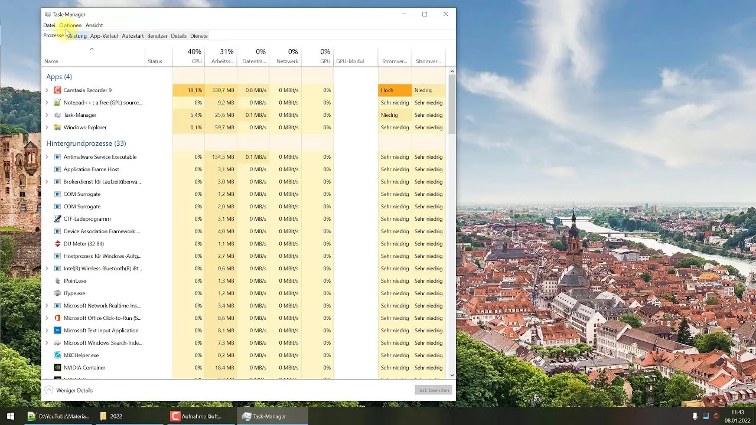Select the Windows-Explorer icon under Apps
The width and height of the screenshot is (756, 425).
57,127
